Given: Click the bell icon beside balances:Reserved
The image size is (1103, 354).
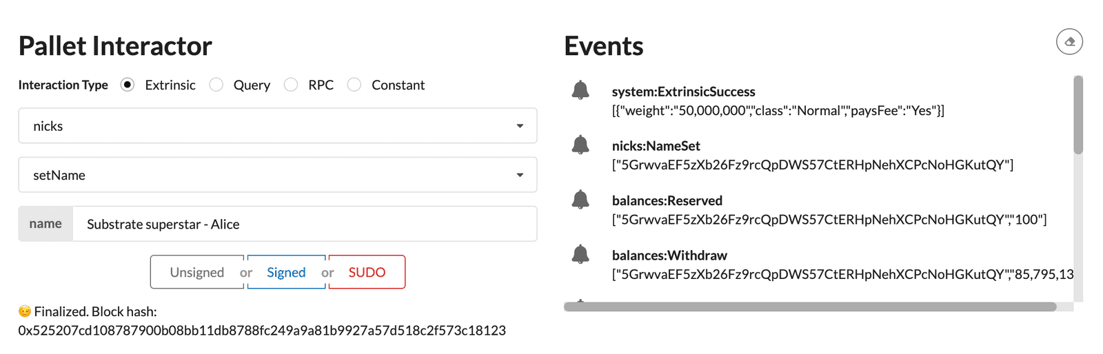Looking at the screenshot, I should click(580, 200).
